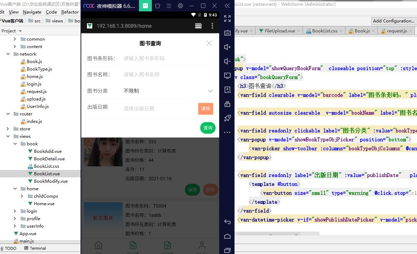Image resolution: width=417 pixels, height=254 pixels.
Task: Tap green 查询 button
Action: (x=208, y=128)
